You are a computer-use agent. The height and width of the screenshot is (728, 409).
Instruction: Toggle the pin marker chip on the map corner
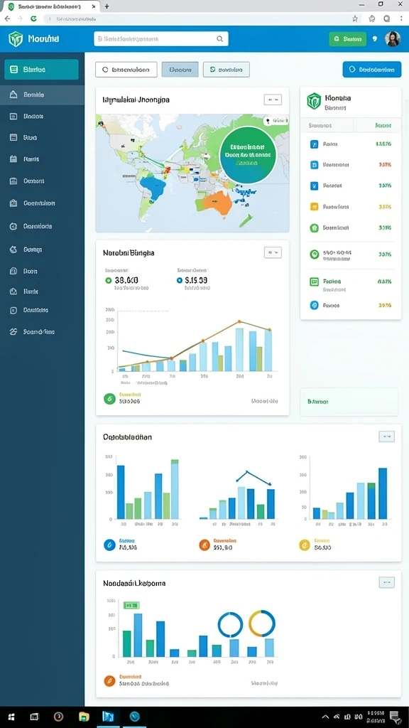pyautogui.click(x=276, y=121)
